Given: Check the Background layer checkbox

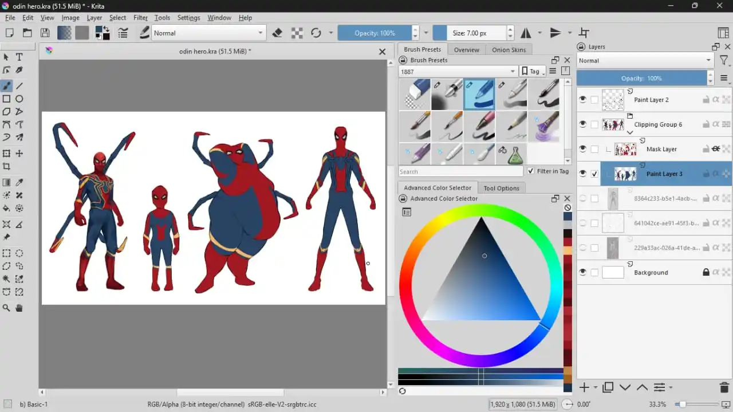Looking at the screenshot, I should coord(594,273).
